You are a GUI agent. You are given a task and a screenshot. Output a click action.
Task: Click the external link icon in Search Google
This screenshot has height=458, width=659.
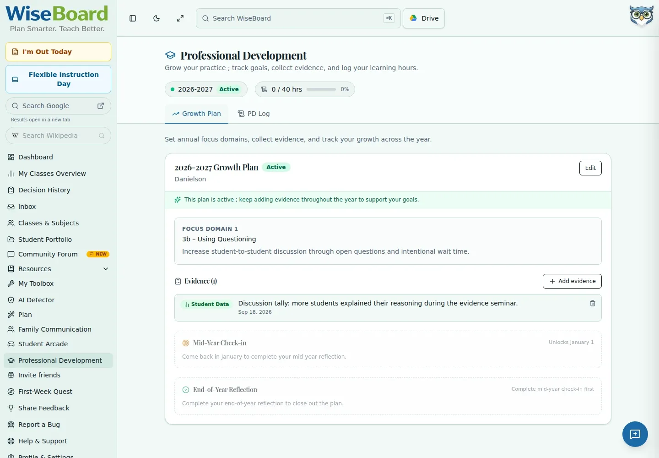pyautogui.click(x=101, y=106)
